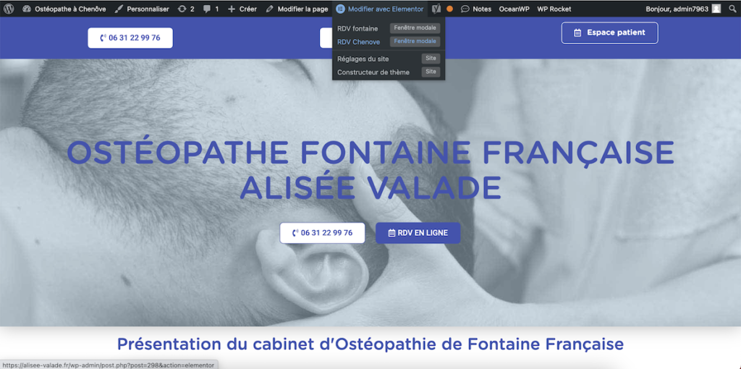Click the admin bar search magnifier icon

[732, 9]
